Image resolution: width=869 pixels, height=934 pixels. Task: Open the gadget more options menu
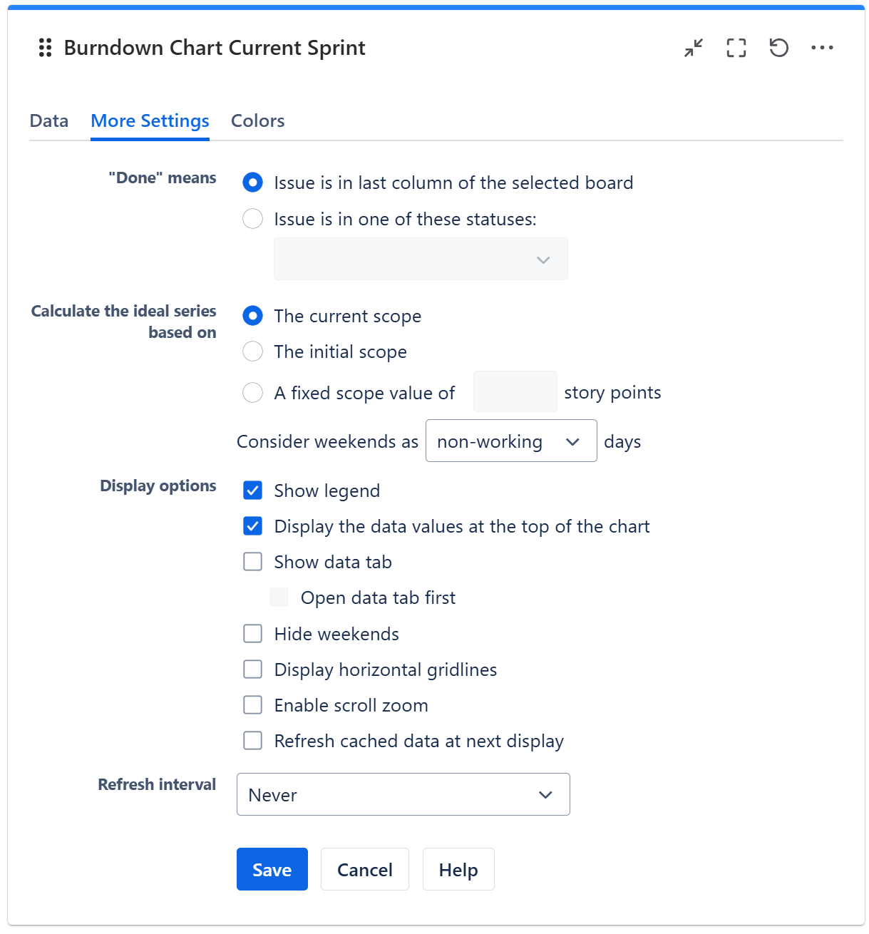[821, 48]
